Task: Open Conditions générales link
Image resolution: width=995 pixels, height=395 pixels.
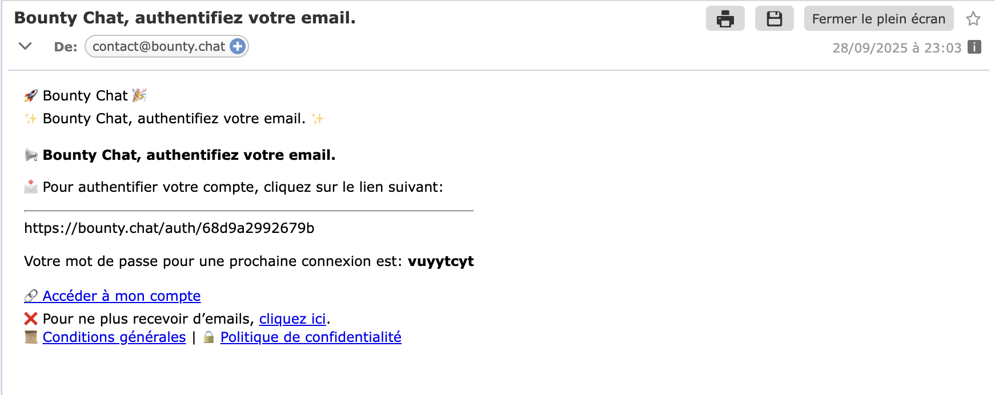Action: pos(114,337)
